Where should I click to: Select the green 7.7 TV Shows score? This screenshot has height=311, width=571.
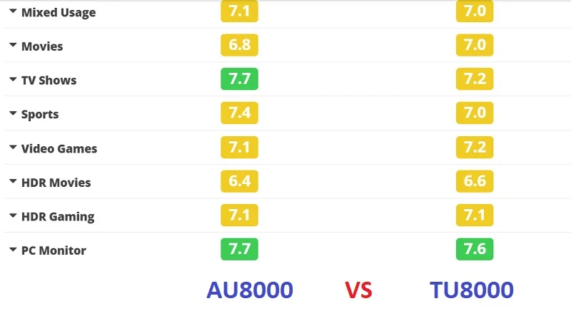pyautogui.click(x=239, y=79)
